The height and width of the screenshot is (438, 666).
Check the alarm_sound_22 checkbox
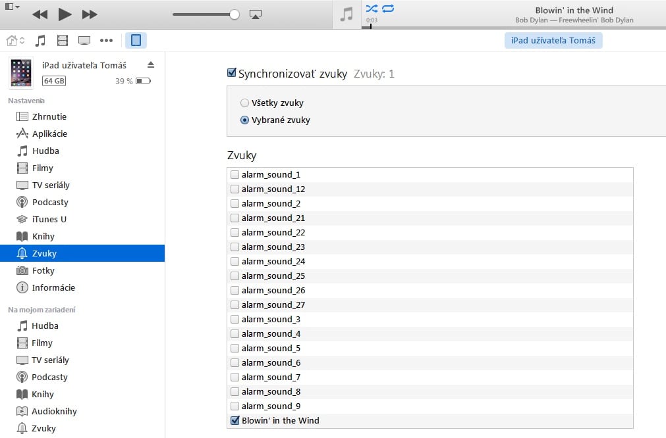point(235,232)
